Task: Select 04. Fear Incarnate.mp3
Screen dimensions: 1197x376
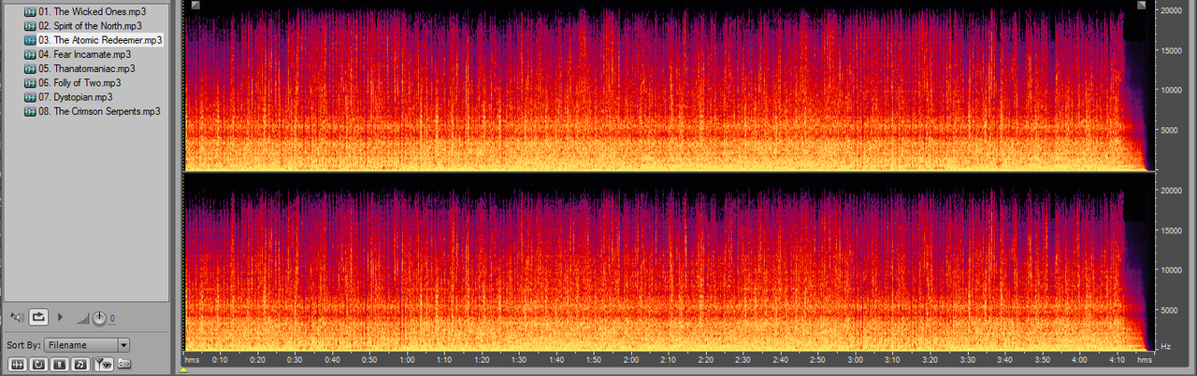Action: click(77, 55)
